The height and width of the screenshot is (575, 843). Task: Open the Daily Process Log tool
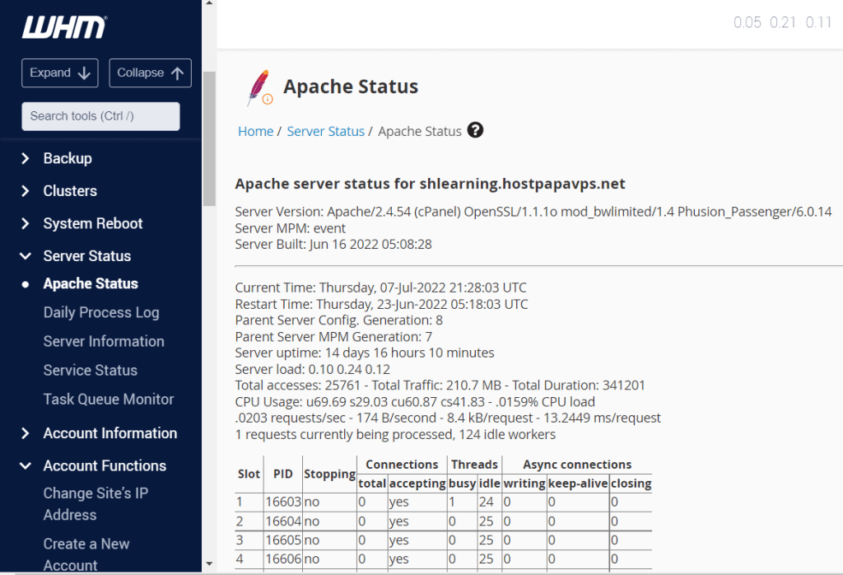coord(100,312)
